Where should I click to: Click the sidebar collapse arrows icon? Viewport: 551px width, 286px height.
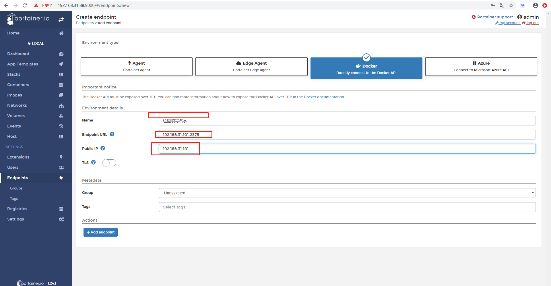[x=61, y=20]
